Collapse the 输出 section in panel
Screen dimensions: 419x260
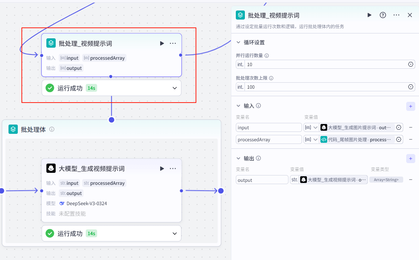238,158
